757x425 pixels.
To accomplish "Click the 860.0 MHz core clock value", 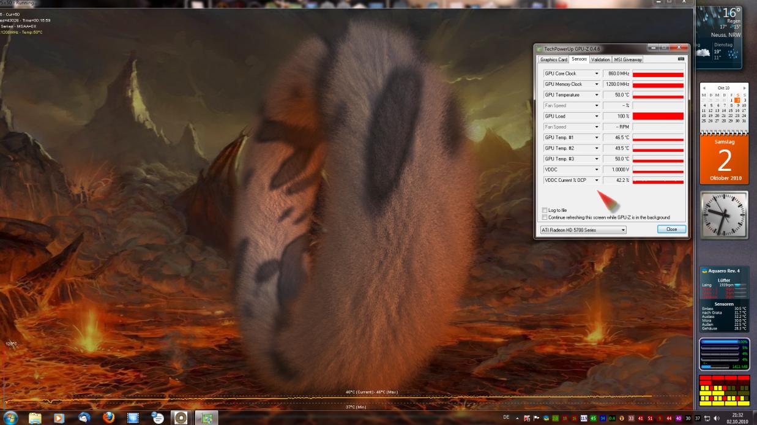I will point(616,73).
